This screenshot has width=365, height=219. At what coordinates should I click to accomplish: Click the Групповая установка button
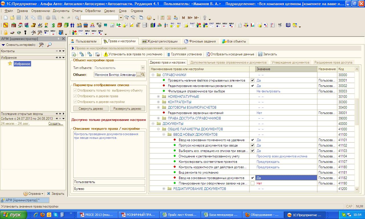tap(184, 54)
